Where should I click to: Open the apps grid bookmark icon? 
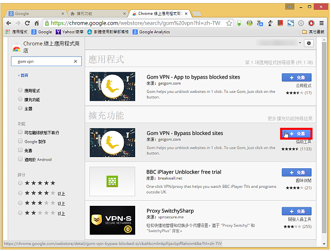[x=8, y=32]
